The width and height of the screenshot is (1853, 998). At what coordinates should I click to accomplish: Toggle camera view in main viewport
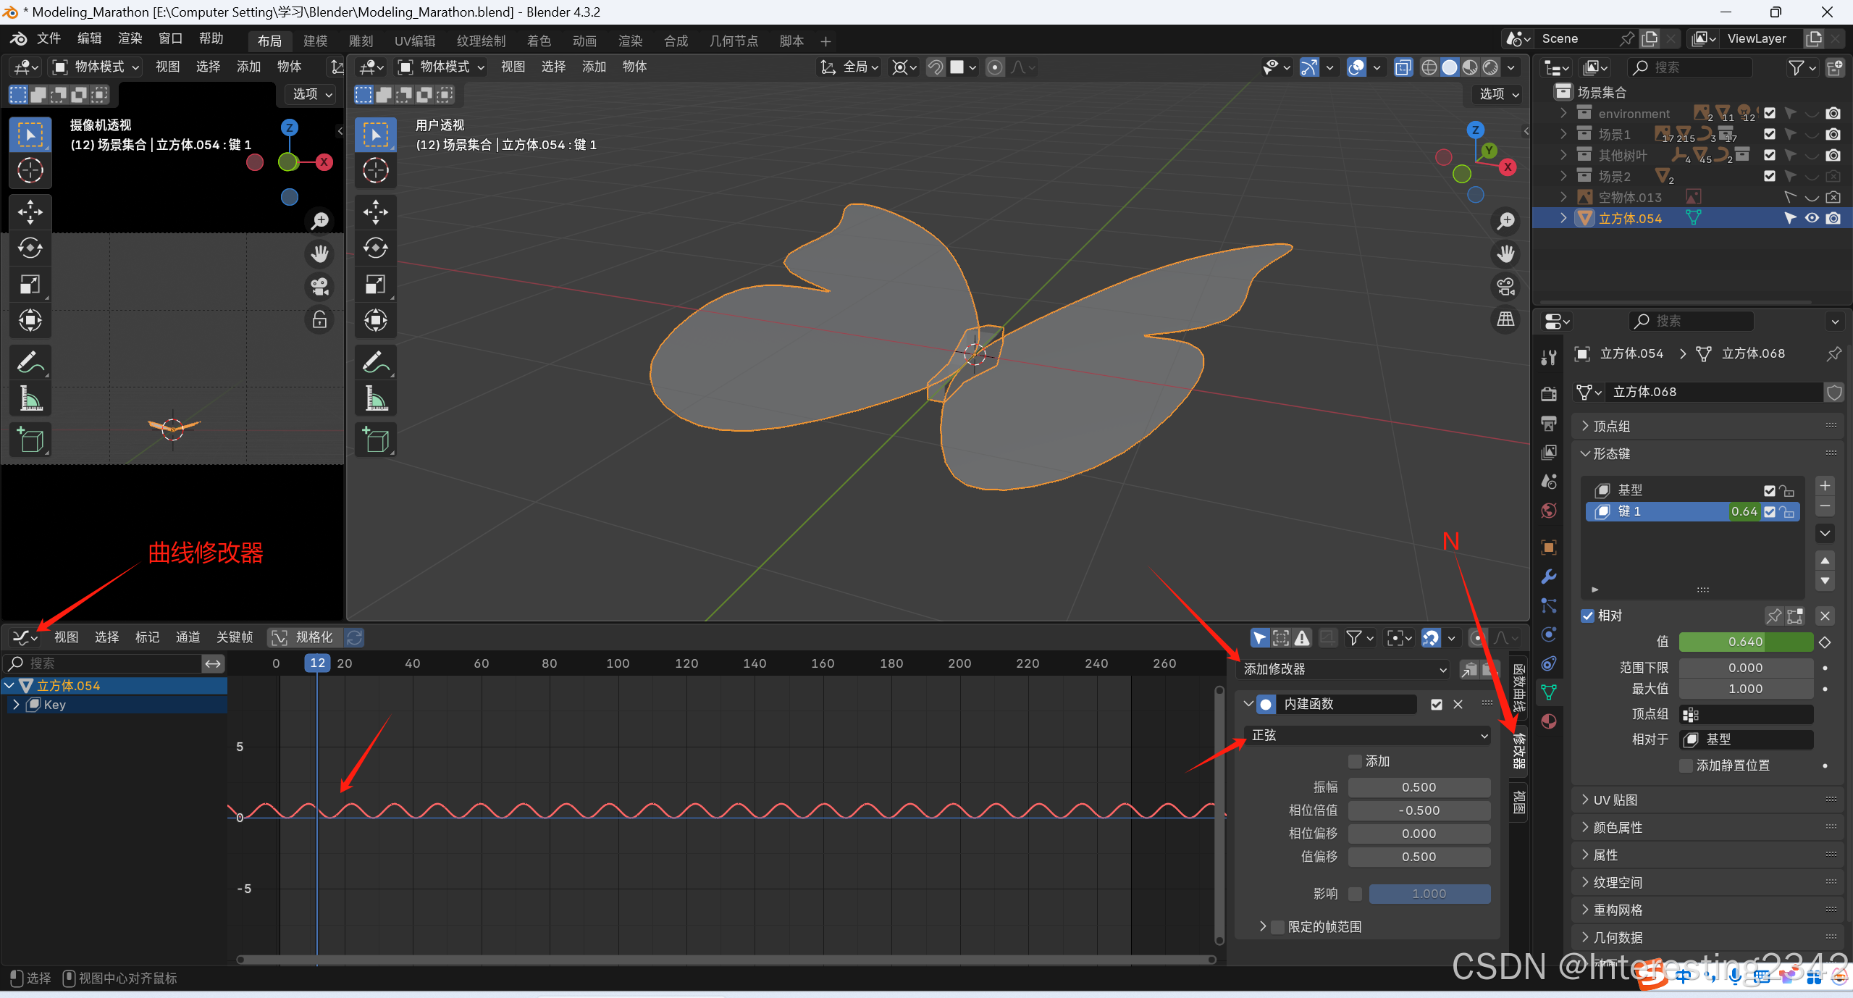1506,287
